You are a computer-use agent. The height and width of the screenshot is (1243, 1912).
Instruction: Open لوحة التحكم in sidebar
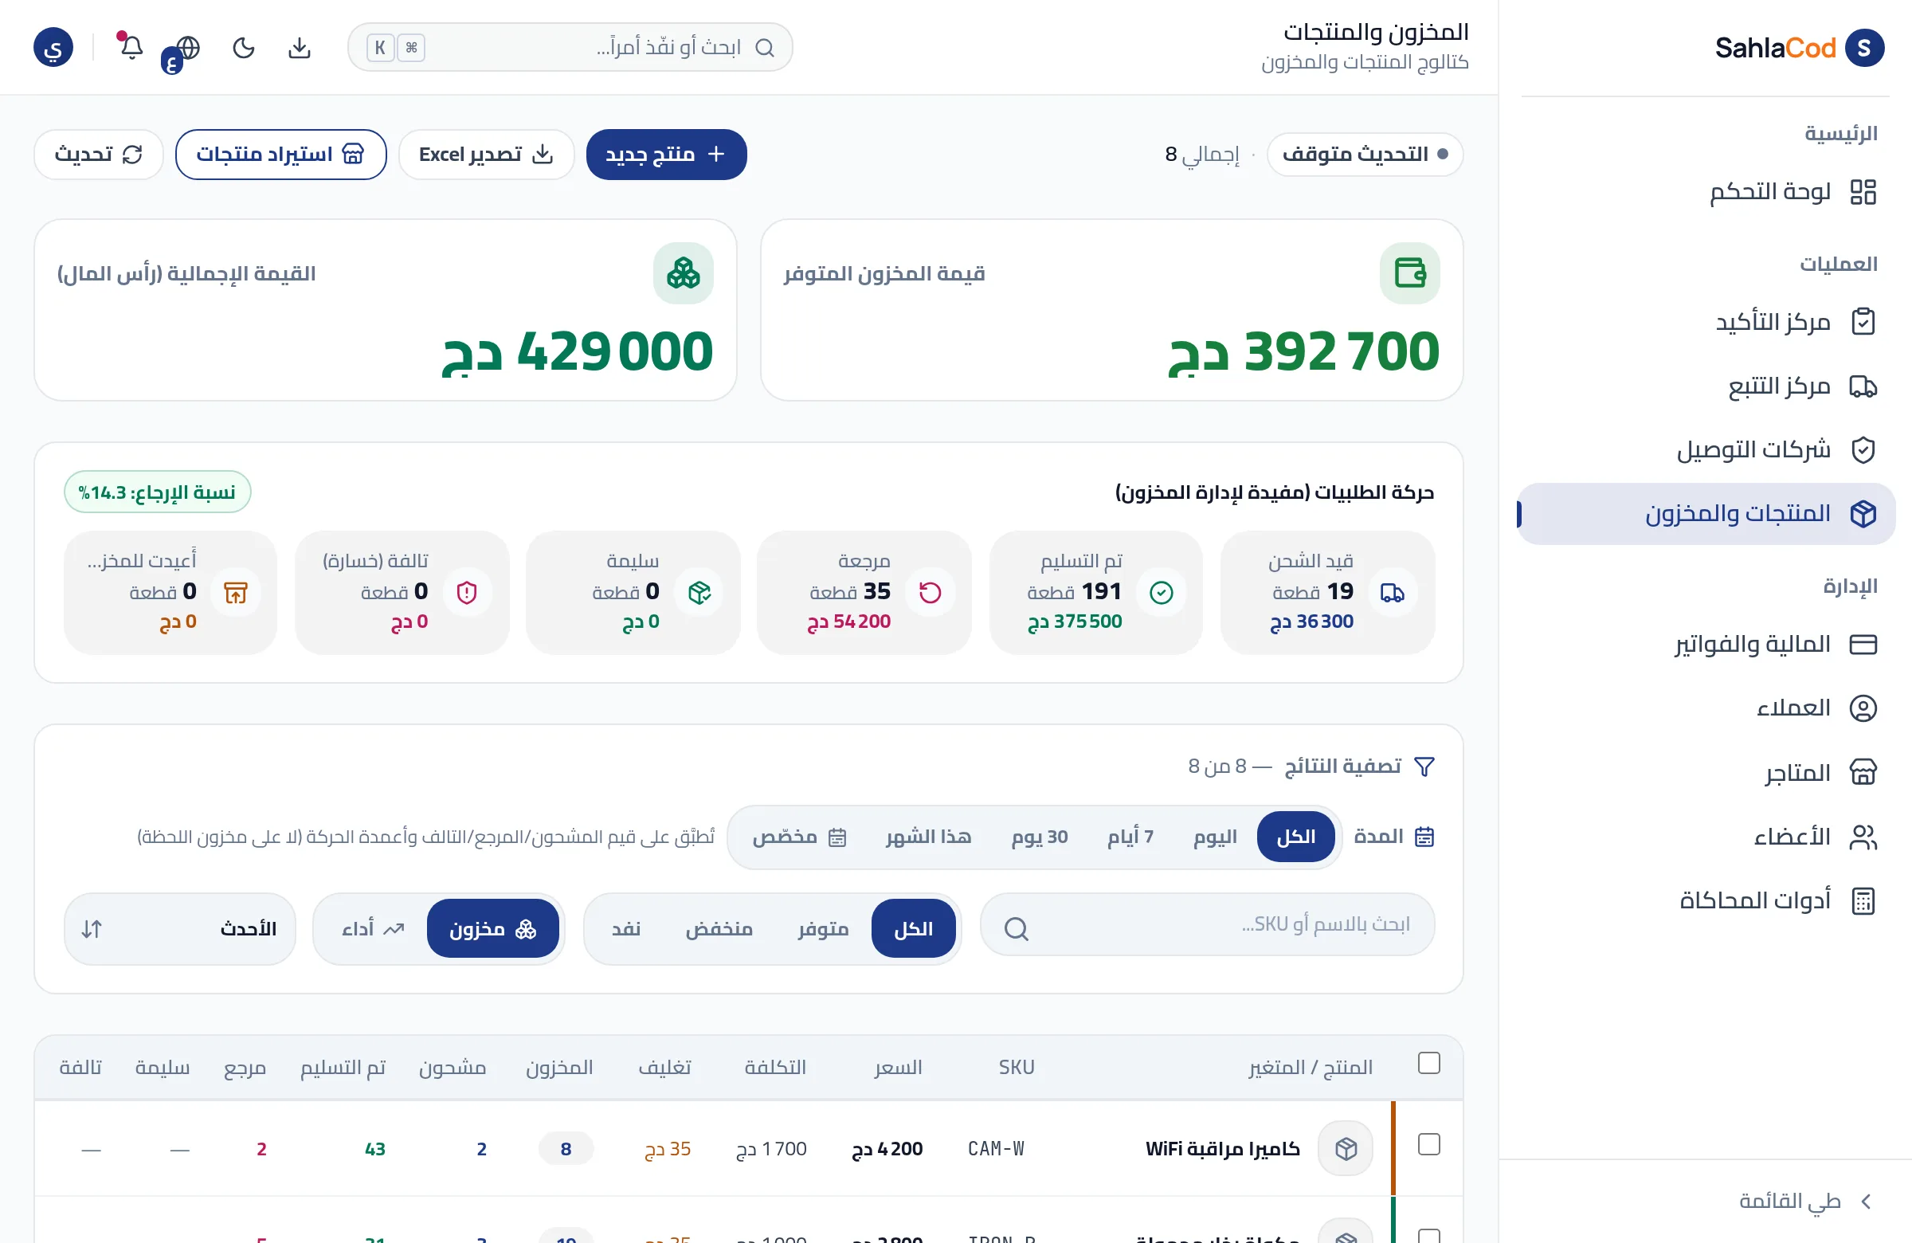[1705, 192]
